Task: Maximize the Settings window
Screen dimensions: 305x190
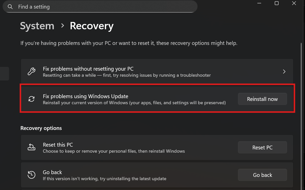Action: tap(277, 3)
